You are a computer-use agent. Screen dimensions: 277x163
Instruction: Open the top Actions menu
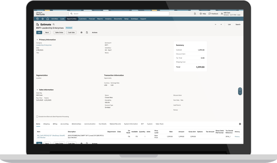[x=95, y=33]
